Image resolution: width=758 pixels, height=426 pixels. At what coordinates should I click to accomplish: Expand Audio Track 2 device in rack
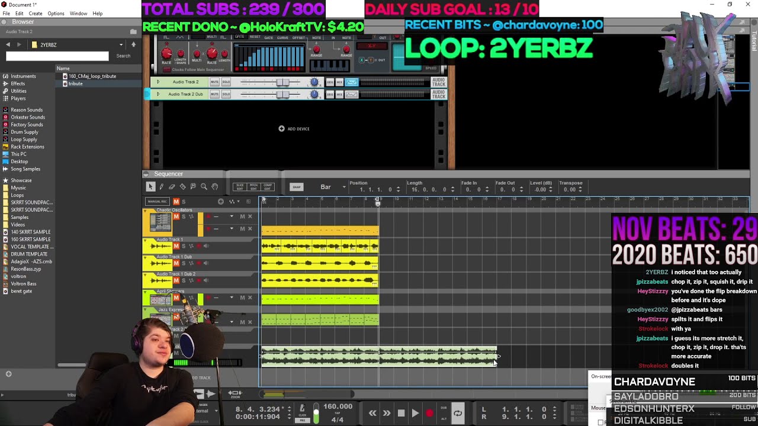pyautogui.click(x=158, y=82)
